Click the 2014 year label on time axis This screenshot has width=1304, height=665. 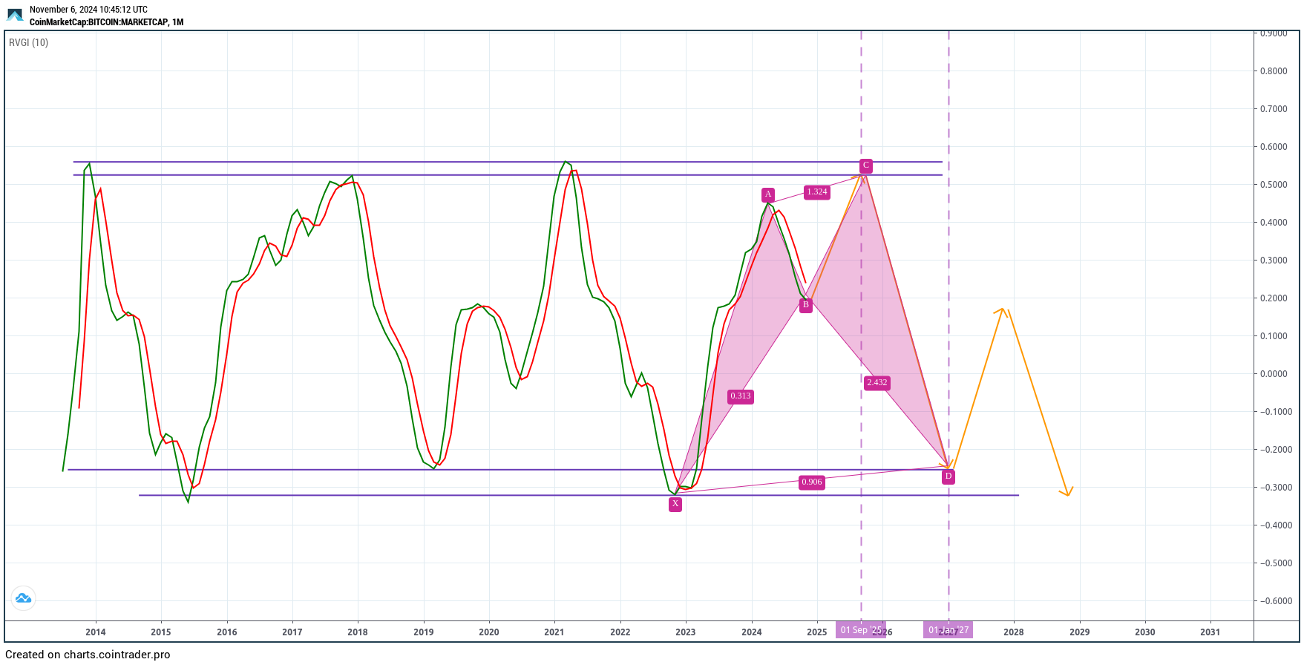pos(96,632)
